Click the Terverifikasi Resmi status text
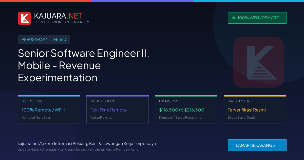Screen dimensions: 304x160 tap(247, 110)
